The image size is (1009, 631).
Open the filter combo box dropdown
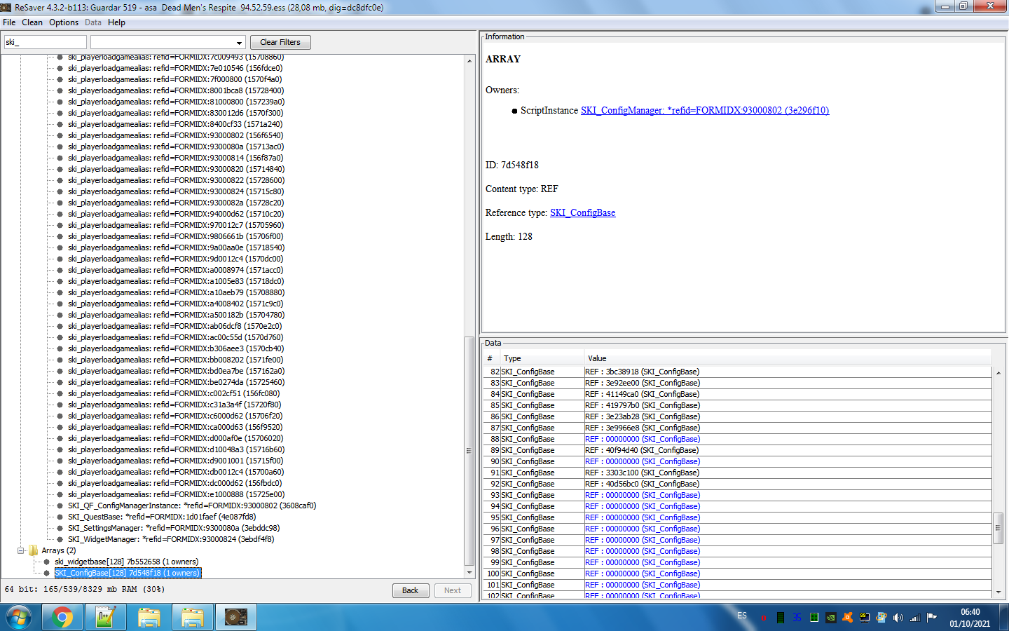[x=239, y=43]
